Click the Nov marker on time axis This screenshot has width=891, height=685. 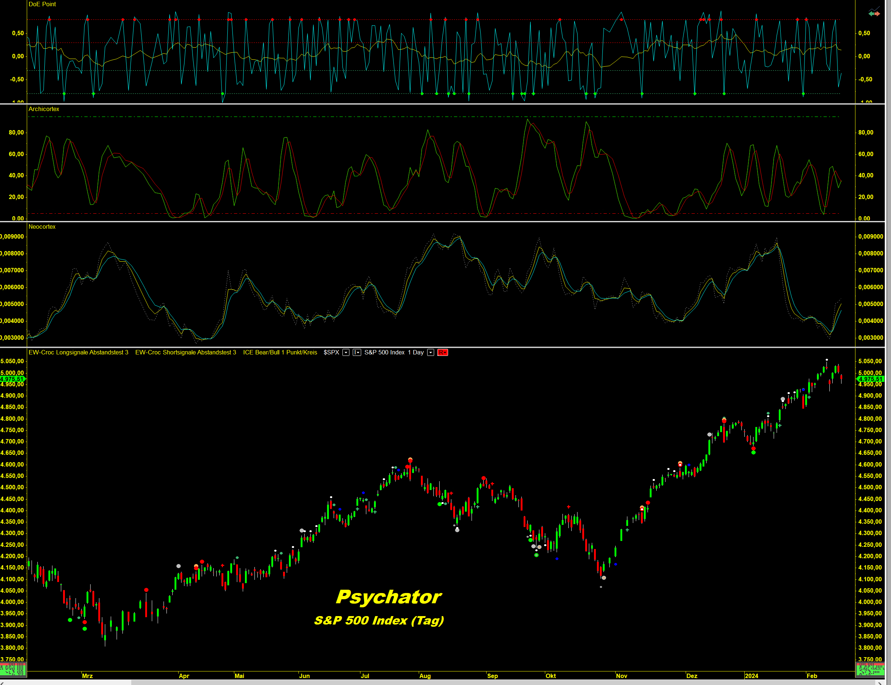(x=621, y=675)
